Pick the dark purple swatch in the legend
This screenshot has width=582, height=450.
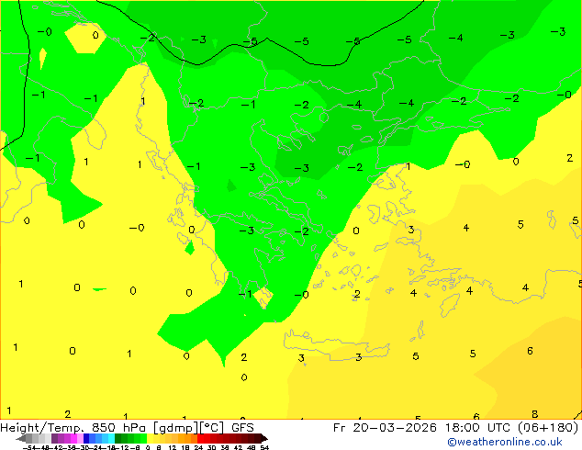pos(54,438)
